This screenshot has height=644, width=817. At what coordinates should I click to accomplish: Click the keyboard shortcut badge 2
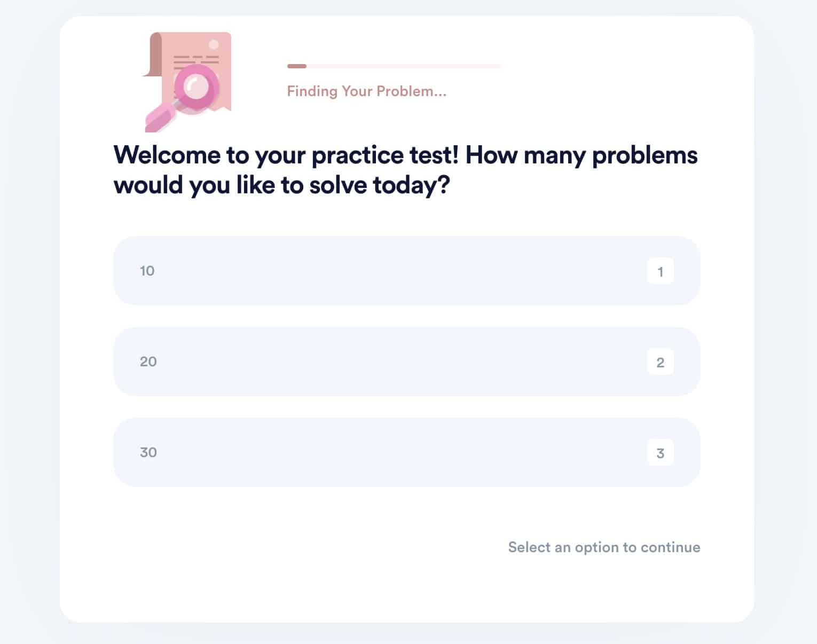(660, 362)
